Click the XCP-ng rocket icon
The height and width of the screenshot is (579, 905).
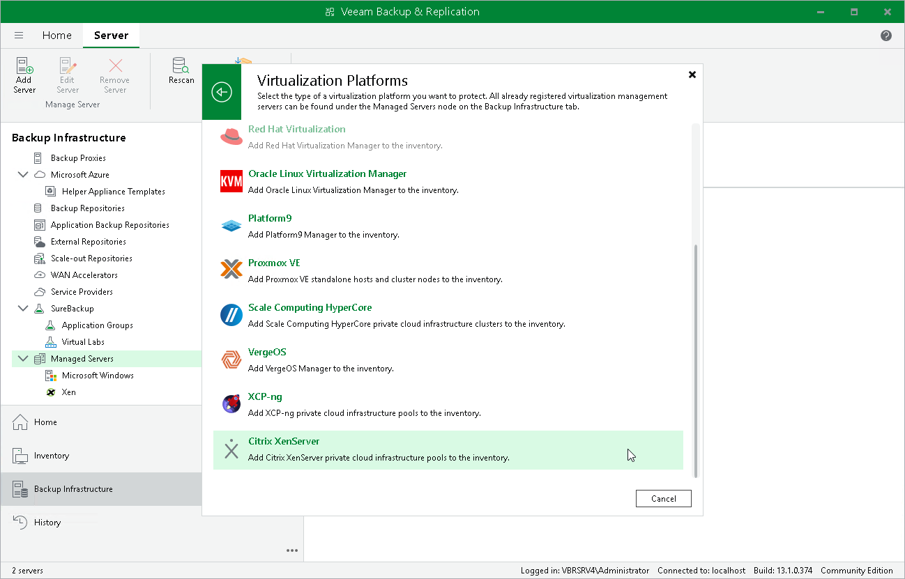pyautogui.click(x=231, y=404)
